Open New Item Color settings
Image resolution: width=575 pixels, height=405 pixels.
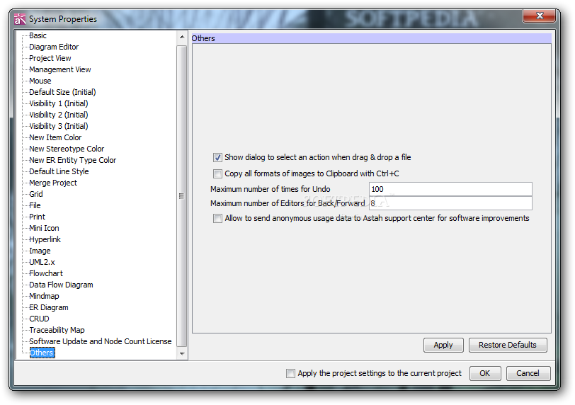(55, 138)
